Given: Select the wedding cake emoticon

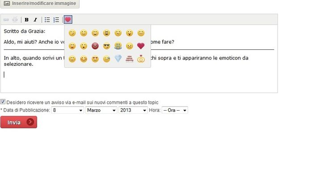Looking at the screenshot, I should 130,59.
